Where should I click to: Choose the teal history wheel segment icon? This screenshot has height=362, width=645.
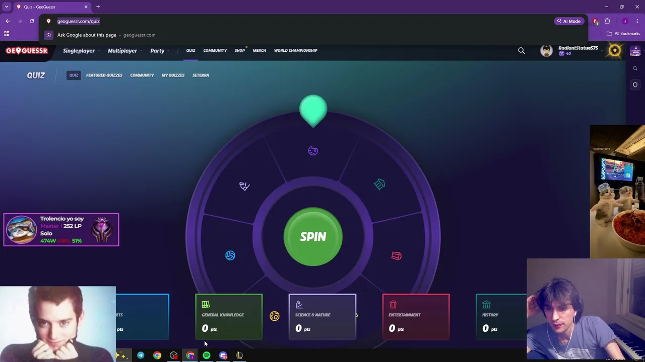coord(379,185)
